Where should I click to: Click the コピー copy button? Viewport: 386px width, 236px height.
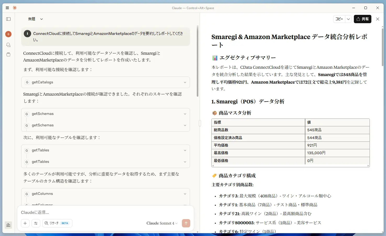(339, 19)
